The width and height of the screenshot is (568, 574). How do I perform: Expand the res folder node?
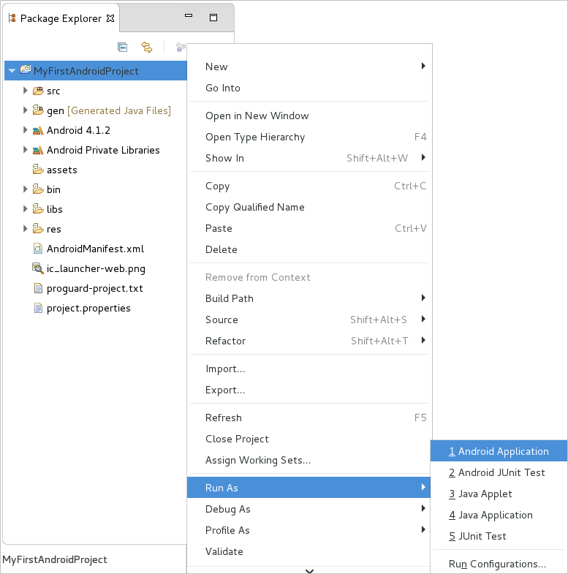tap(25, 228)
